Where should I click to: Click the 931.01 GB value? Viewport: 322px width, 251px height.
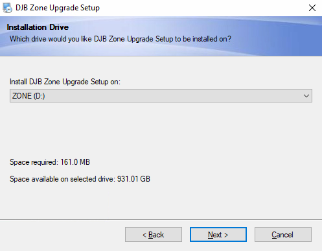click(133, 179)
